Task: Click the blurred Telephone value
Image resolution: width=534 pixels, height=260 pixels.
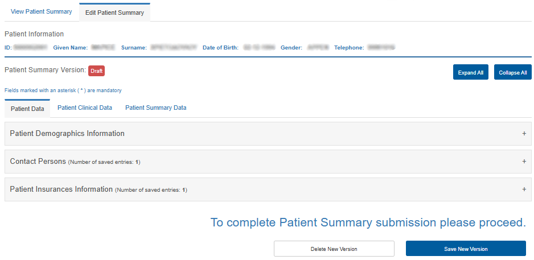Action: click(x=381, y=48)
